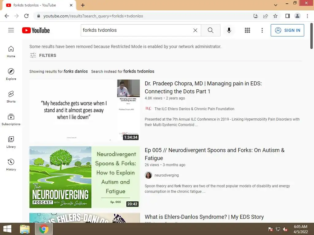The height and width of the screenshot is (235, 314).
Task: Click the network tray icon
Action: tap(278, 229)
